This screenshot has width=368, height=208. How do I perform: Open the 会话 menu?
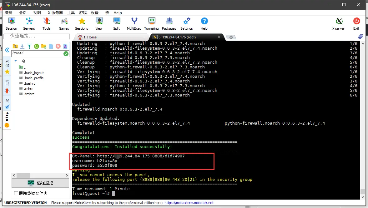(x=23, y=13)
